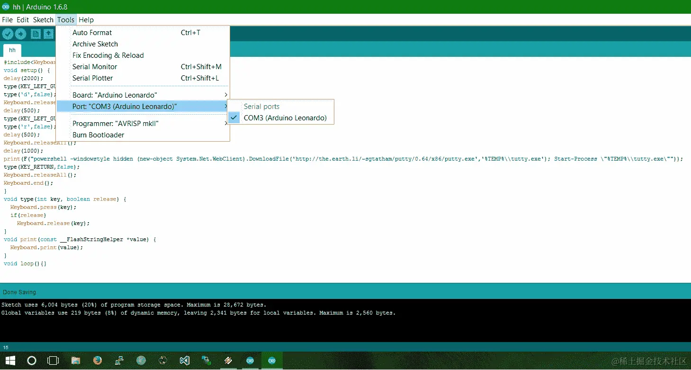The image size is (691, 370).
Task: Open Cortana circle on the taskbar
Action: pos(32,361)
